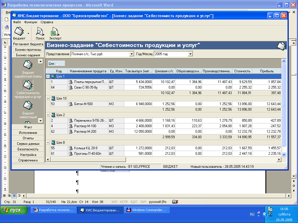
Task: Sort by the Прибыль column header
Action: click(x=267, y=71)
